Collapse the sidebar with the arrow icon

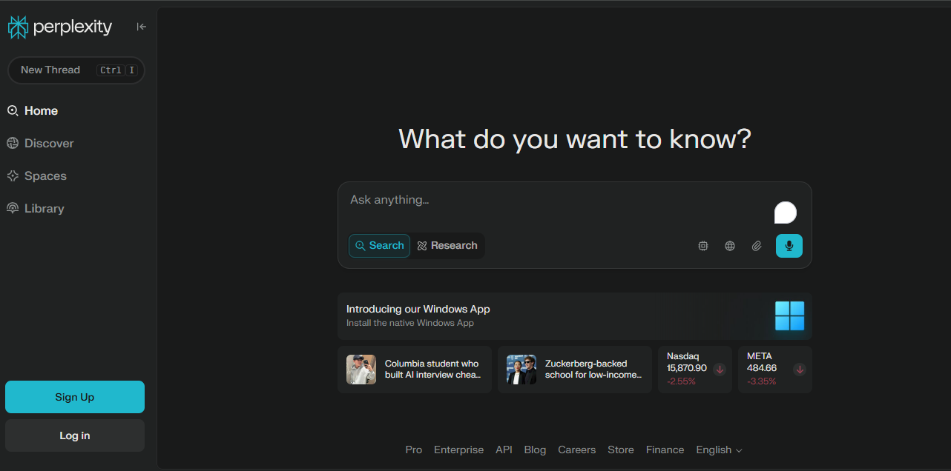point(141,27)
